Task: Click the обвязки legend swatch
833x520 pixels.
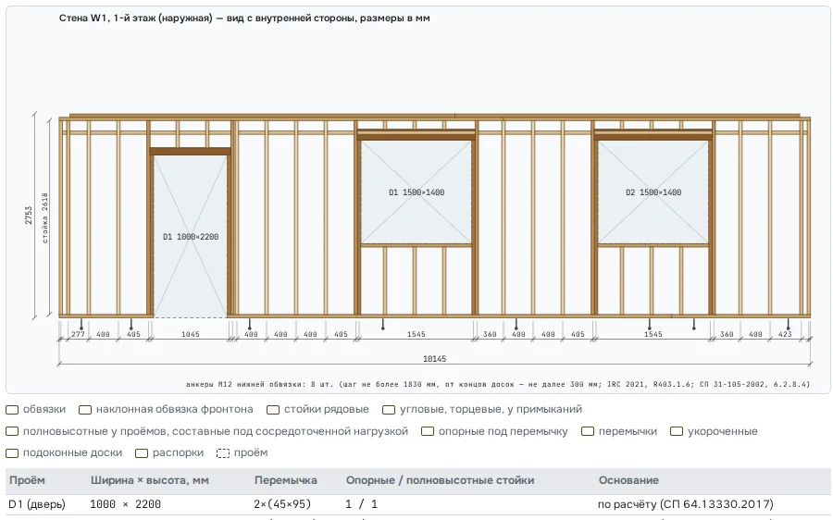Action: point(12,410)
